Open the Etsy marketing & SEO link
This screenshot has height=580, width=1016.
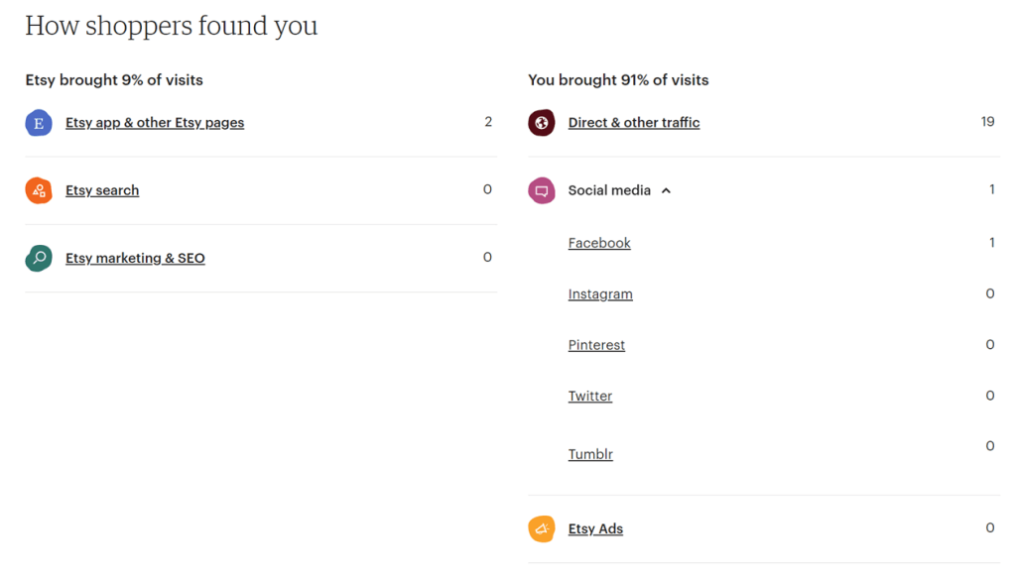pyautogui.click(x=135, y=258)
